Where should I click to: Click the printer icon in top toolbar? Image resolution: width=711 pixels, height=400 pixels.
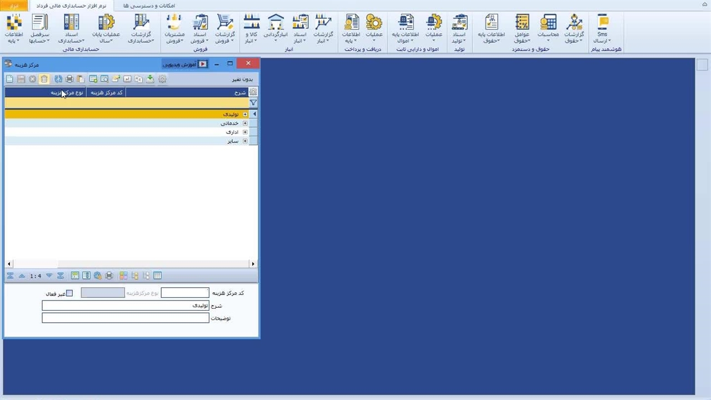[x=69, y=79]
